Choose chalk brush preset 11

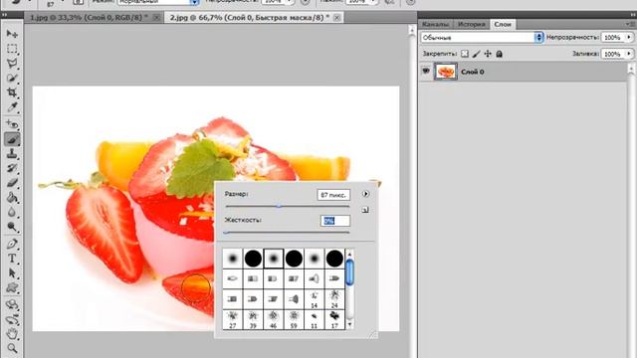pos(315,320)
